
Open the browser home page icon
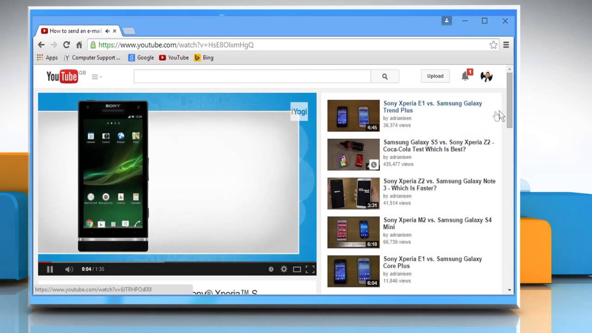click(x=79, y=45)
